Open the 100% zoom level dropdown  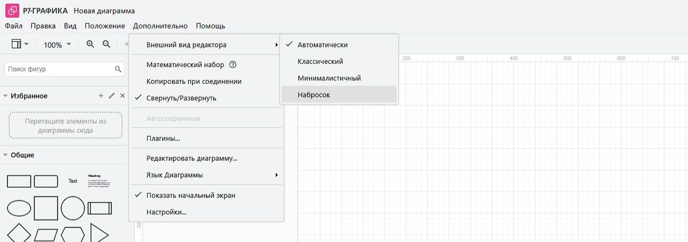pyautogui.click(x=57, y=45)
